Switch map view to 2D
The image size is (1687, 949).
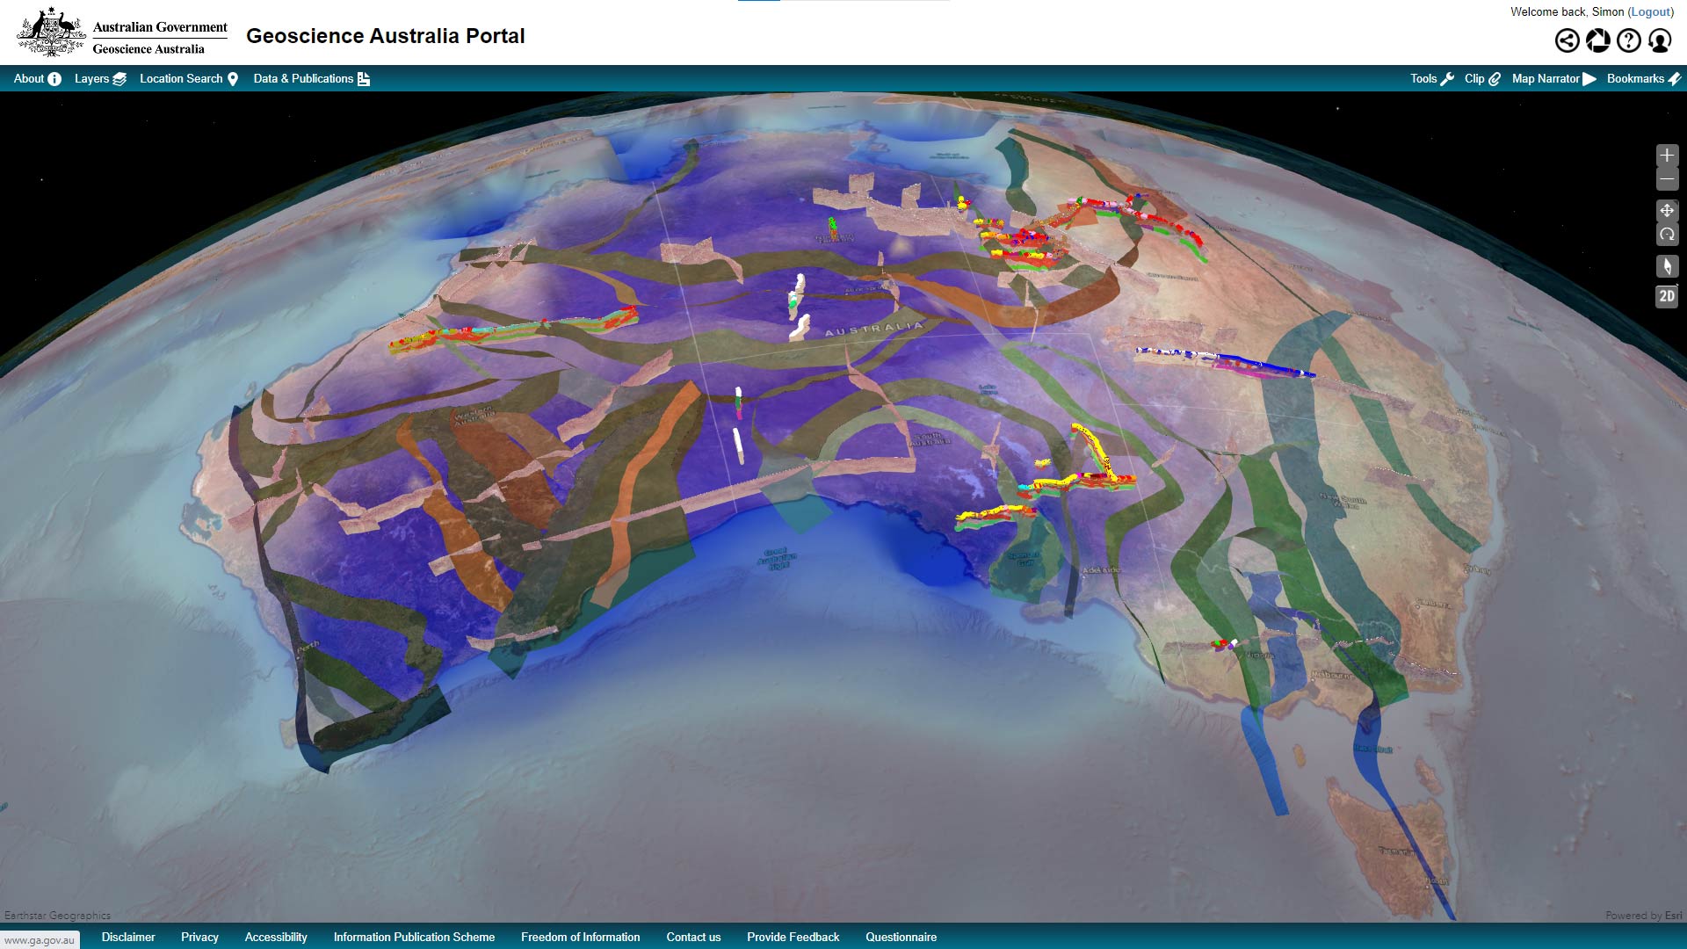click(1666, 297)
